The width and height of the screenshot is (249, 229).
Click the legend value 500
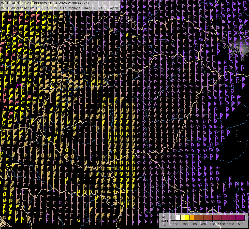coord(194,224)
